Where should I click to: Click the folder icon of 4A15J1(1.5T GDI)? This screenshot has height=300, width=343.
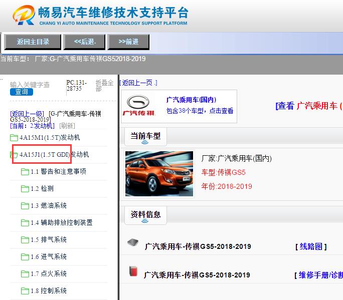[14, 155]
